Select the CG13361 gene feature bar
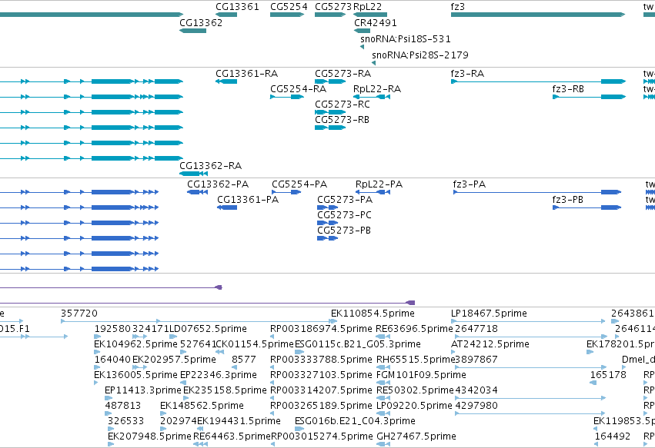The image size is (655, 448). pos(226,15)
